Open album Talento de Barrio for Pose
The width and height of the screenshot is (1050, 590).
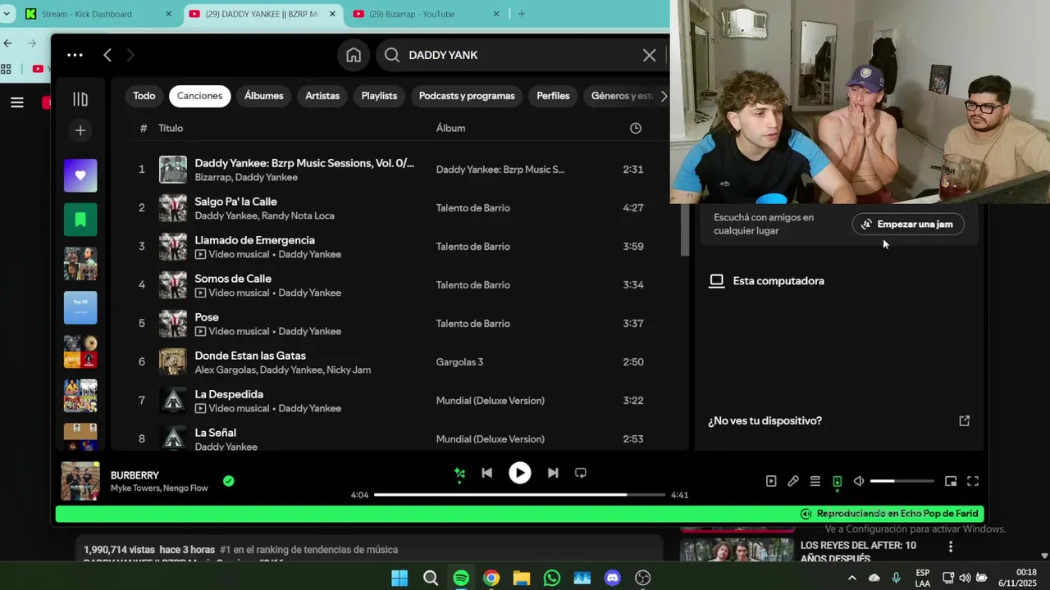(473, 324)
